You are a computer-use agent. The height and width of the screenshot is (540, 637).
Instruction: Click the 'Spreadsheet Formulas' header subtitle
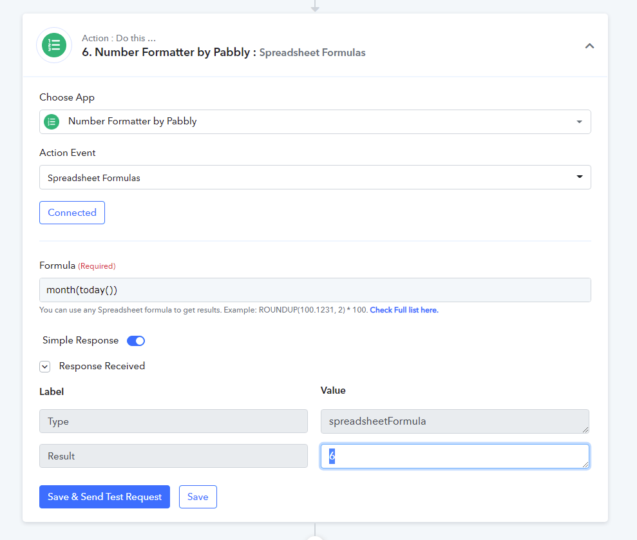[312, 53]
